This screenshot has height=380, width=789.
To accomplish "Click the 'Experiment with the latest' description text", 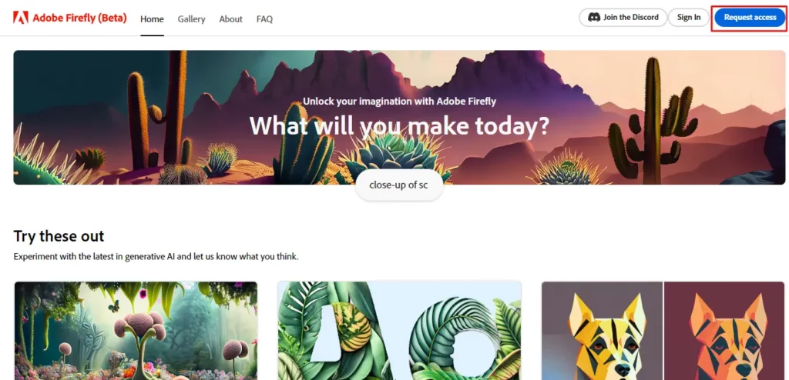I will (156, 257).
